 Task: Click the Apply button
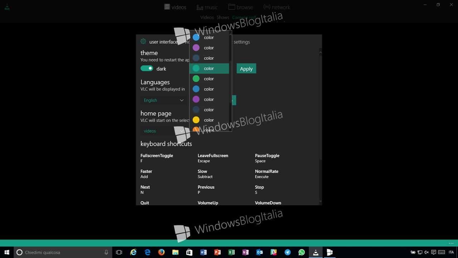coord(246,69)
